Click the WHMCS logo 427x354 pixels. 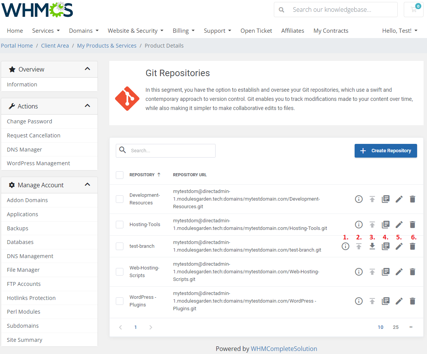click(x=37, y=10)
